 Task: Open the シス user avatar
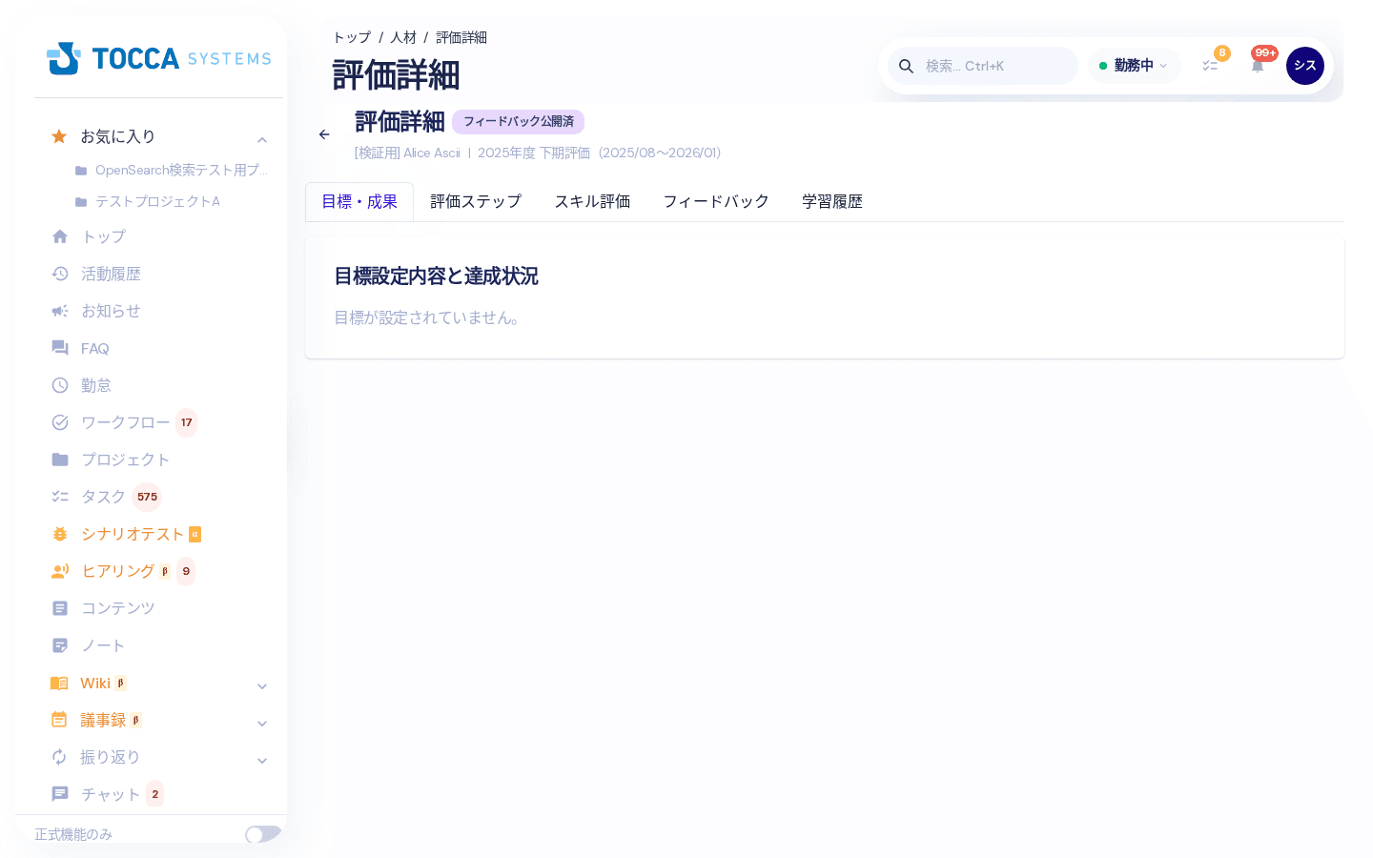coord(1305,66)
